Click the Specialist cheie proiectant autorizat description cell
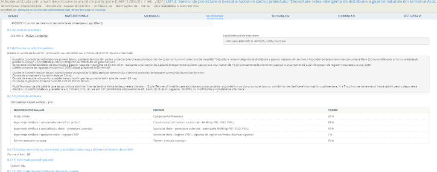Screen dimensions: 437x172 pyautogui.click(x=201, y=128)
